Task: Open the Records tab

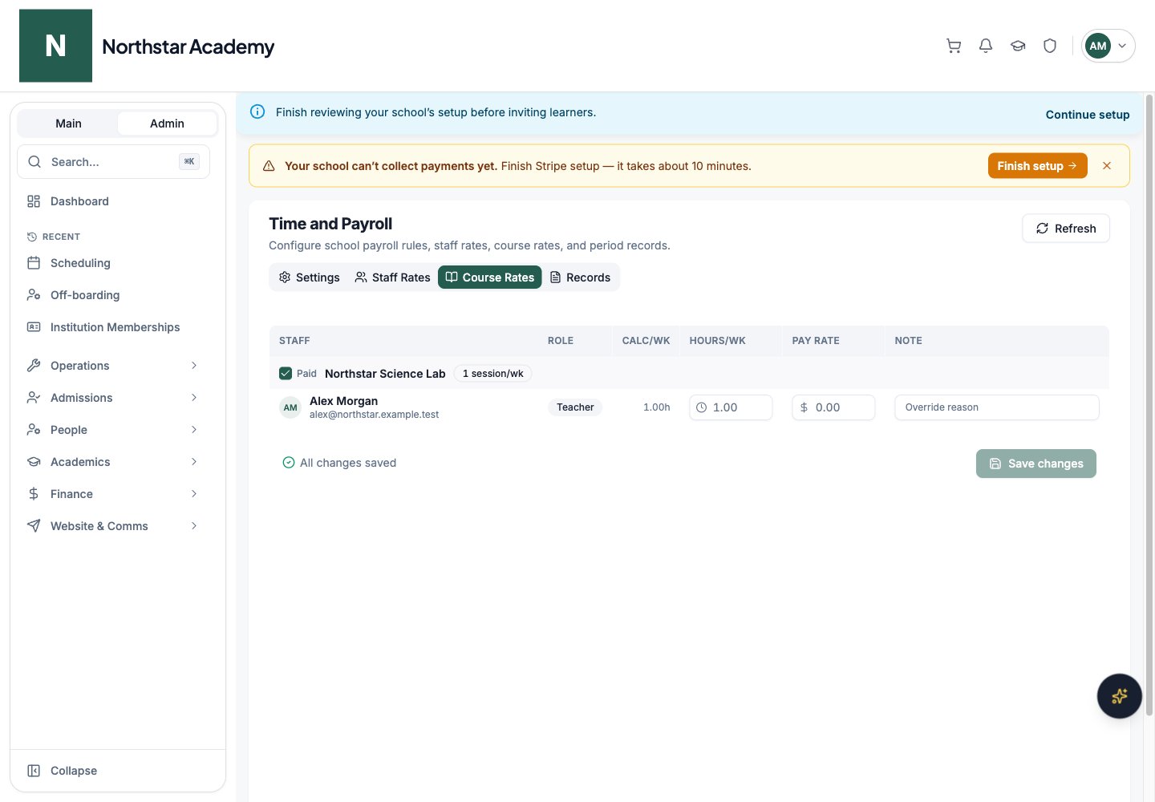Action: [x=580, y=277]
